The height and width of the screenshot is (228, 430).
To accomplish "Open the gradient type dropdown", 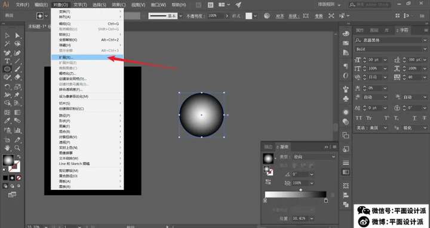I will 314,157.
